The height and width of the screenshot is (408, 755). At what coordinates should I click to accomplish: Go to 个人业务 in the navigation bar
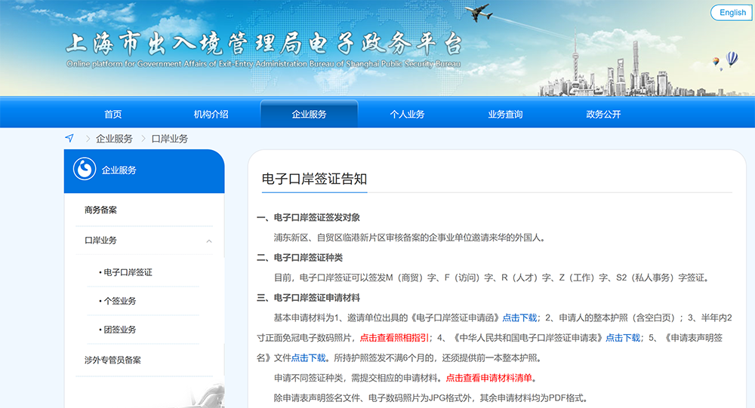407,115
